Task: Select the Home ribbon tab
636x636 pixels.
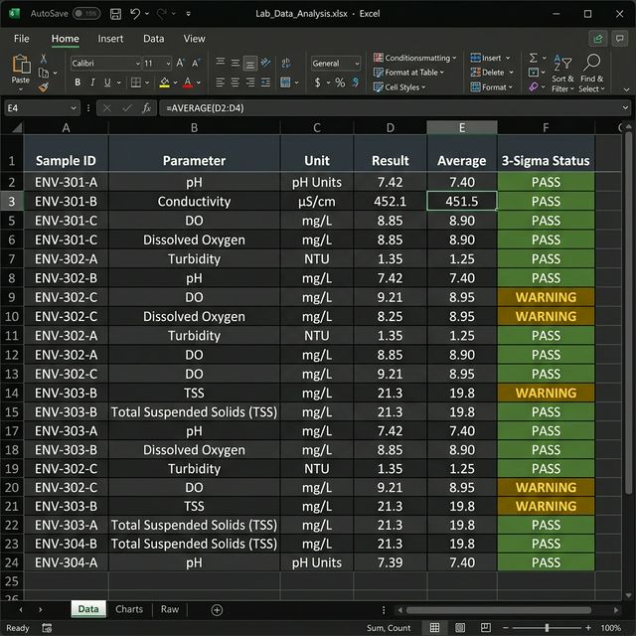Action: 65,39
